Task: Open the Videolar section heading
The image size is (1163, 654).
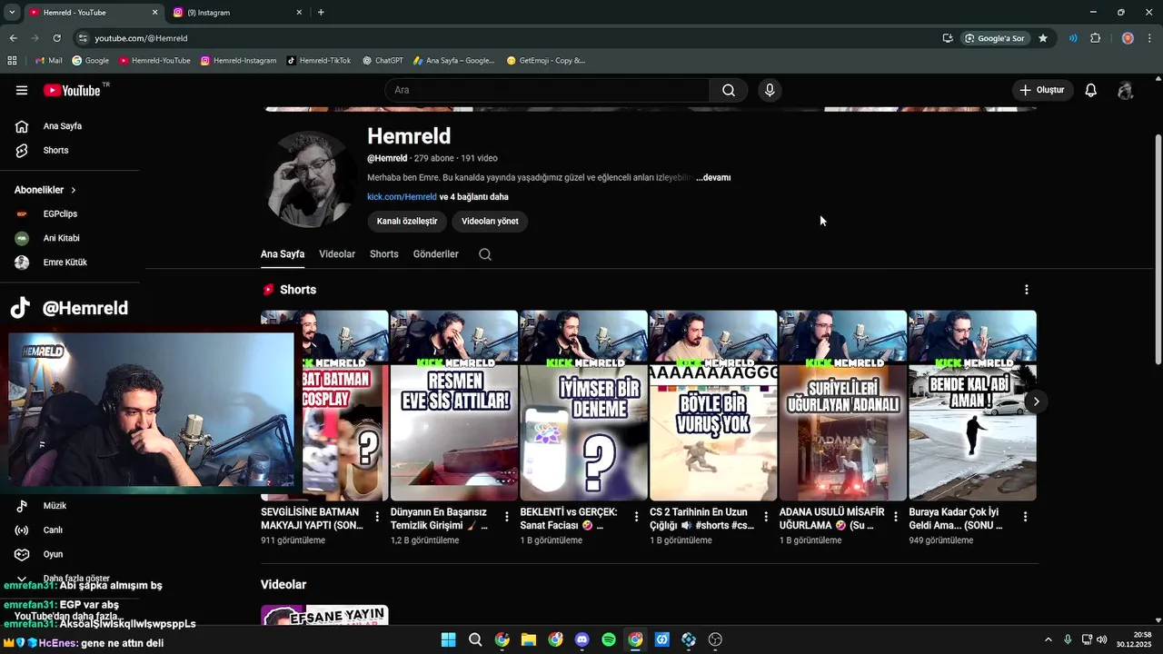Action: click(283, 585)
